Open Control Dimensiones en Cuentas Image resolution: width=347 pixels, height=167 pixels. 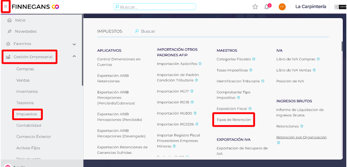[x=119, y=62]
